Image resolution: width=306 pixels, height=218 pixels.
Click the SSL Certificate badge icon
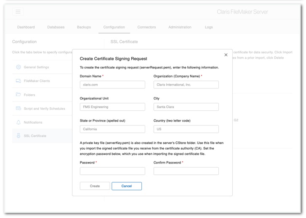tap(19, 135)
